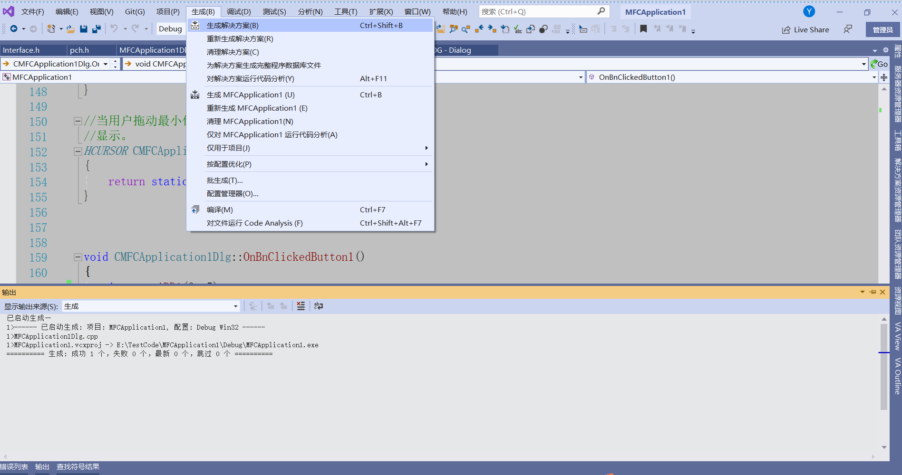Select 重新生成解决方案(R) menu item

(x=310, y=39)
